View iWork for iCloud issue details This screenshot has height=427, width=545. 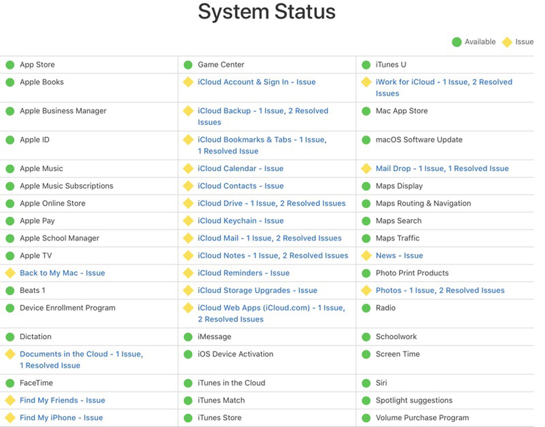pos(443,82)
